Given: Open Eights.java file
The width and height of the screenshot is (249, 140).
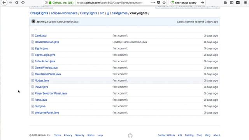Looking at the screenshot, I should [x=42, y=48].
